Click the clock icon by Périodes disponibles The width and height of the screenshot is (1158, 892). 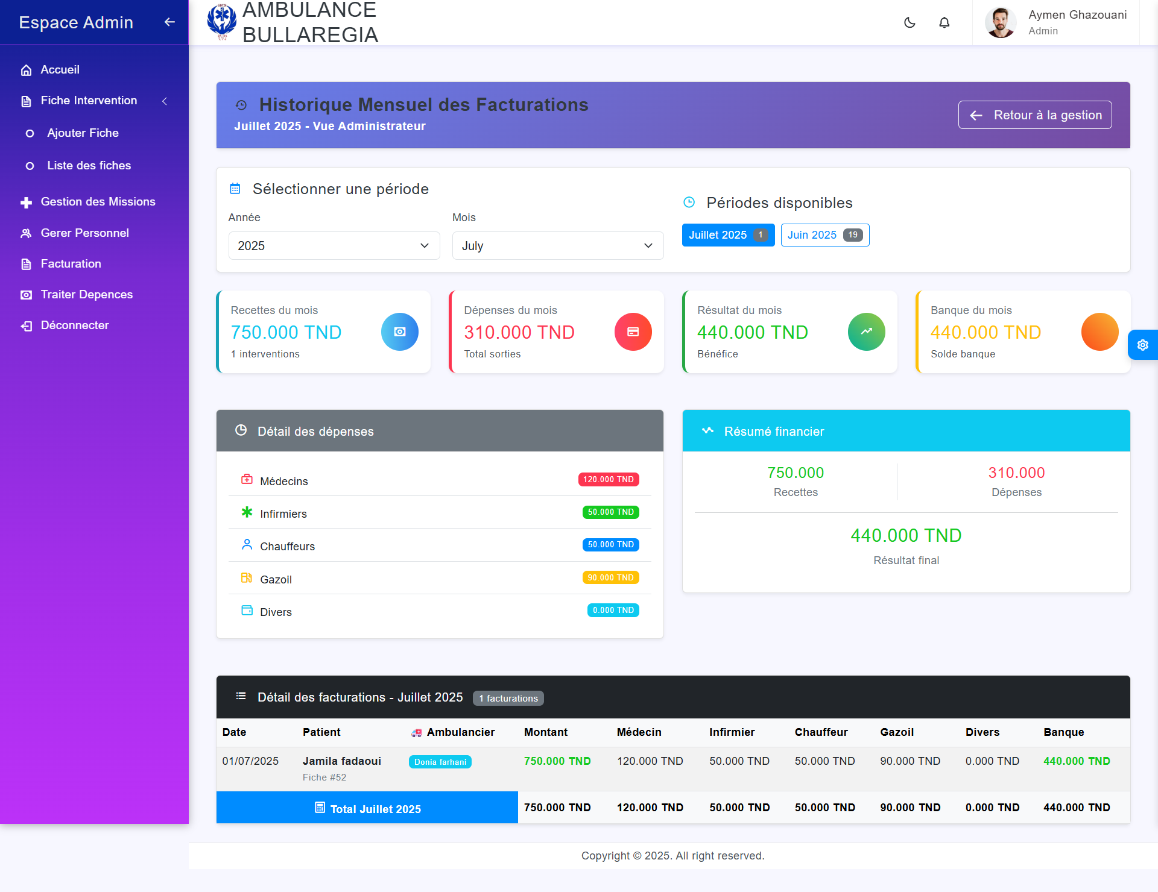pyautogui.click(x=689, y=203)
